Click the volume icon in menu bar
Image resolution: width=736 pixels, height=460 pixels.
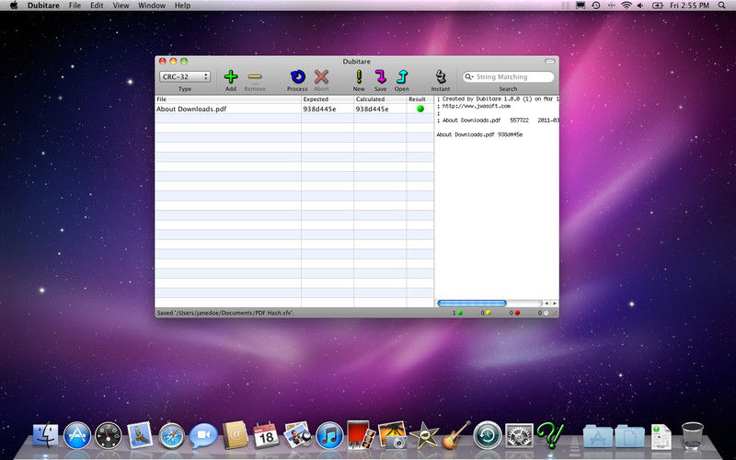coord(640,6)
